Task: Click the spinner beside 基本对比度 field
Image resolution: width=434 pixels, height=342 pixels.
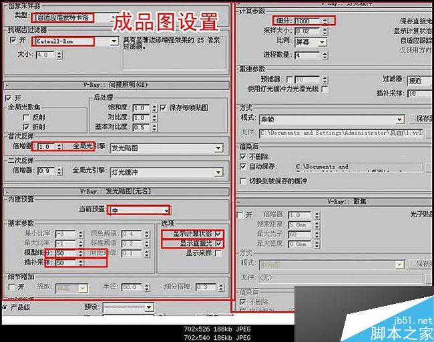Action: 154,128
